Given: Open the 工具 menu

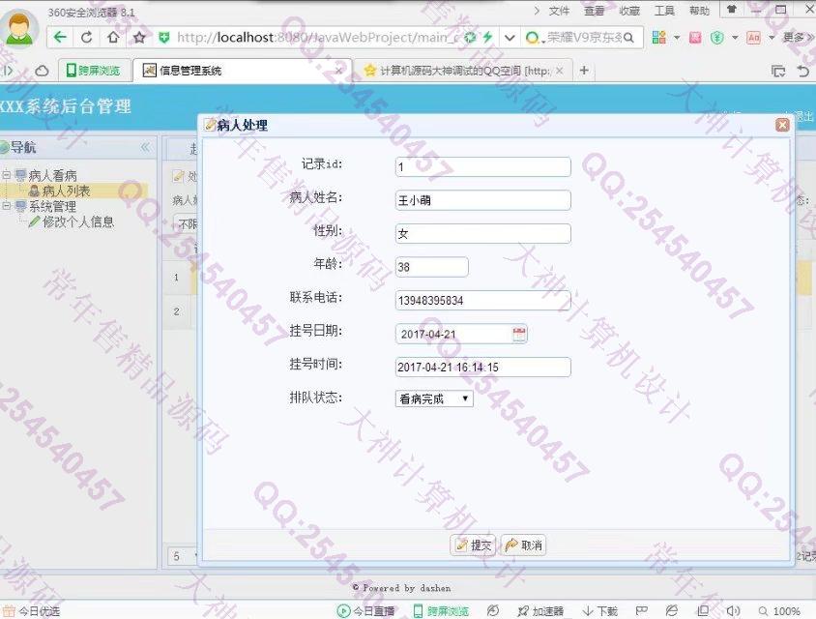Looking at the screenshot, I should coord(664,11).
